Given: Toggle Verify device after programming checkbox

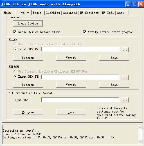Looking at the screenshot, I should (x=85, y=32).
